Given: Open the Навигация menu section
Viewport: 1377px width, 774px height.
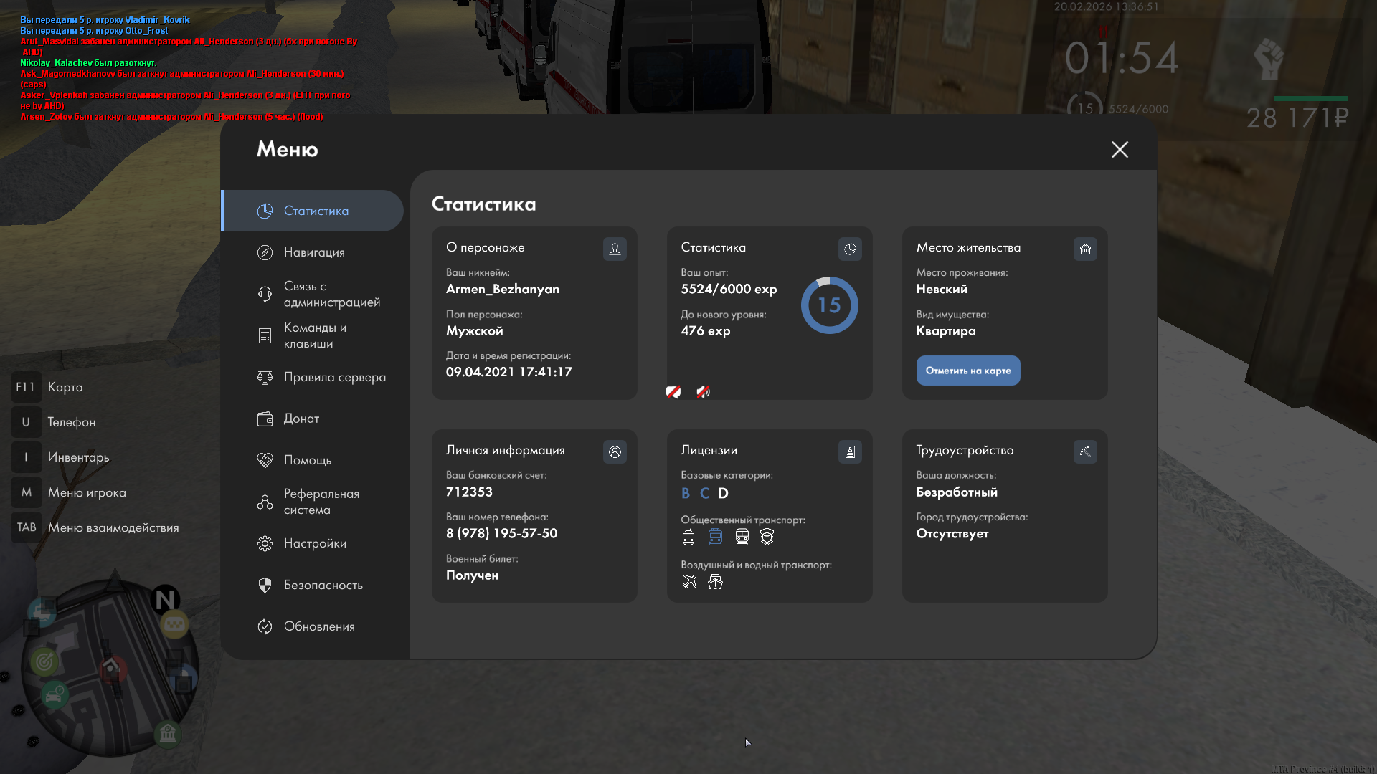Looking at the screenshot, I should point(314,252).
